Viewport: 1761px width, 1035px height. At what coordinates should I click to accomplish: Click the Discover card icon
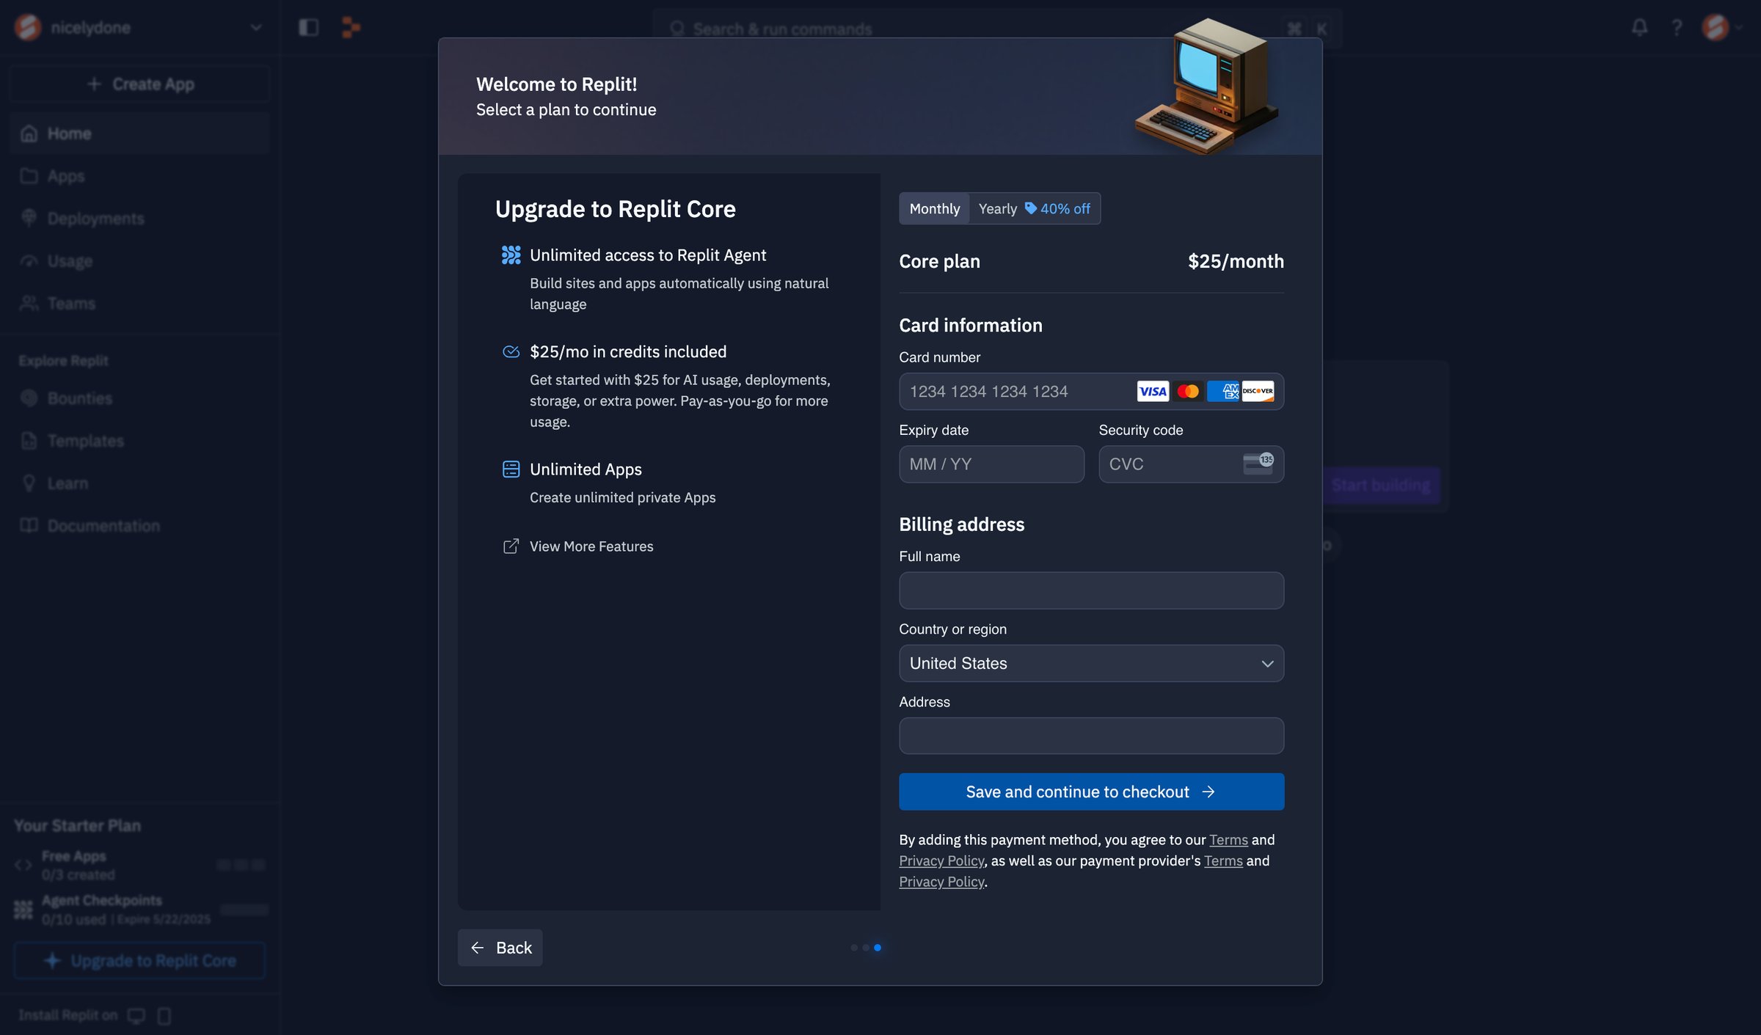point(1258,392)
